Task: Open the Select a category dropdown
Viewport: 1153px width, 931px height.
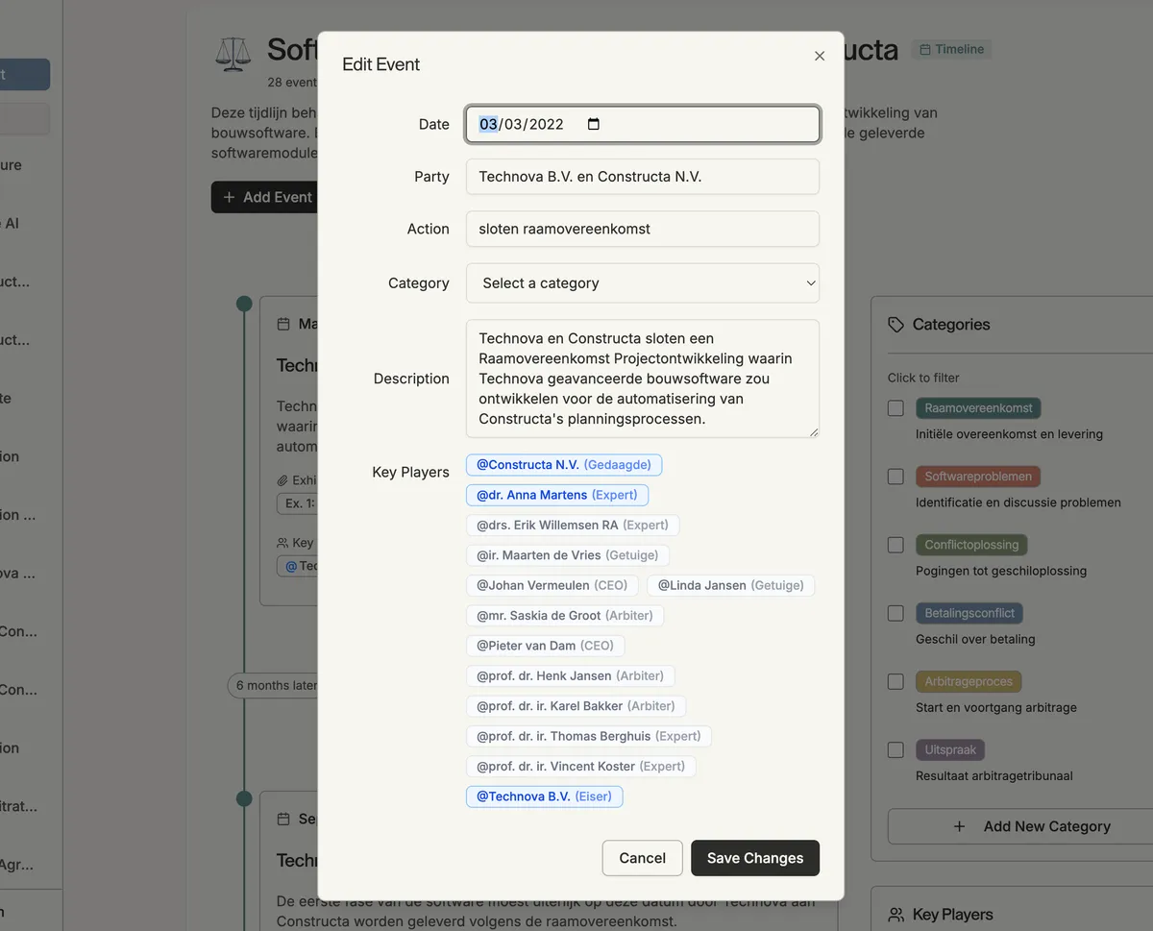Action: click(643, 283)
